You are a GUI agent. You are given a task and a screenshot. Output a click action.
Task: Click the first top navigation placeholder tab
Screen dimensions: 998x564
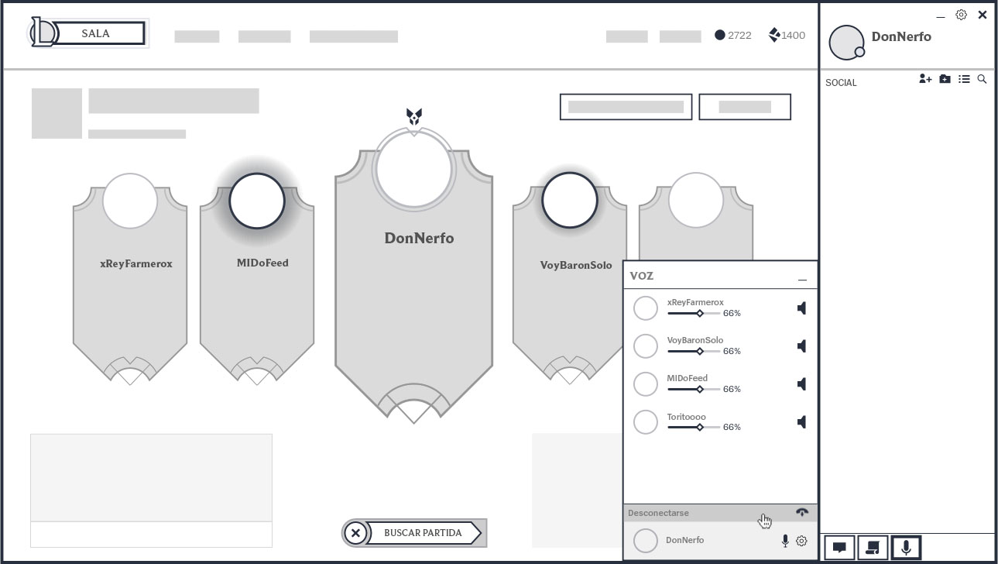(197, 36)
